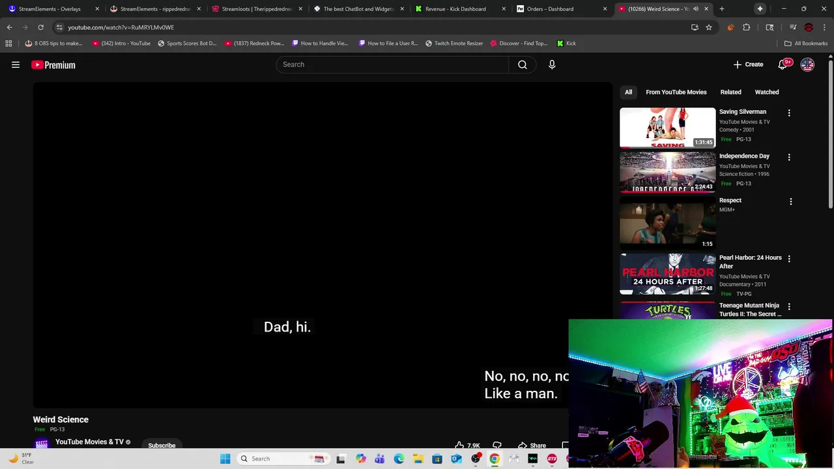Share the Weird Science video
834x469 pixels.
pos(532,446)
